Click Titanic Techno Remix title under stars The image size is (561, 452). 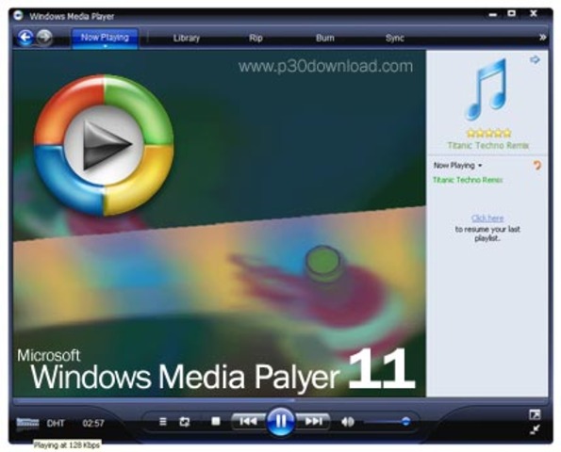pyautogui.click(x=488, y=145)
